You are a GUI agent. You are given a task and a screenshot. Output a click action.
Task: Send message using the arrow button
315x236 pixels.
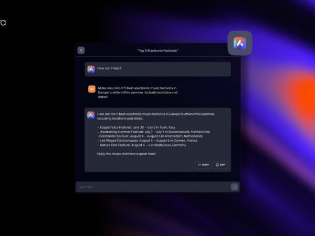point(235,187)
